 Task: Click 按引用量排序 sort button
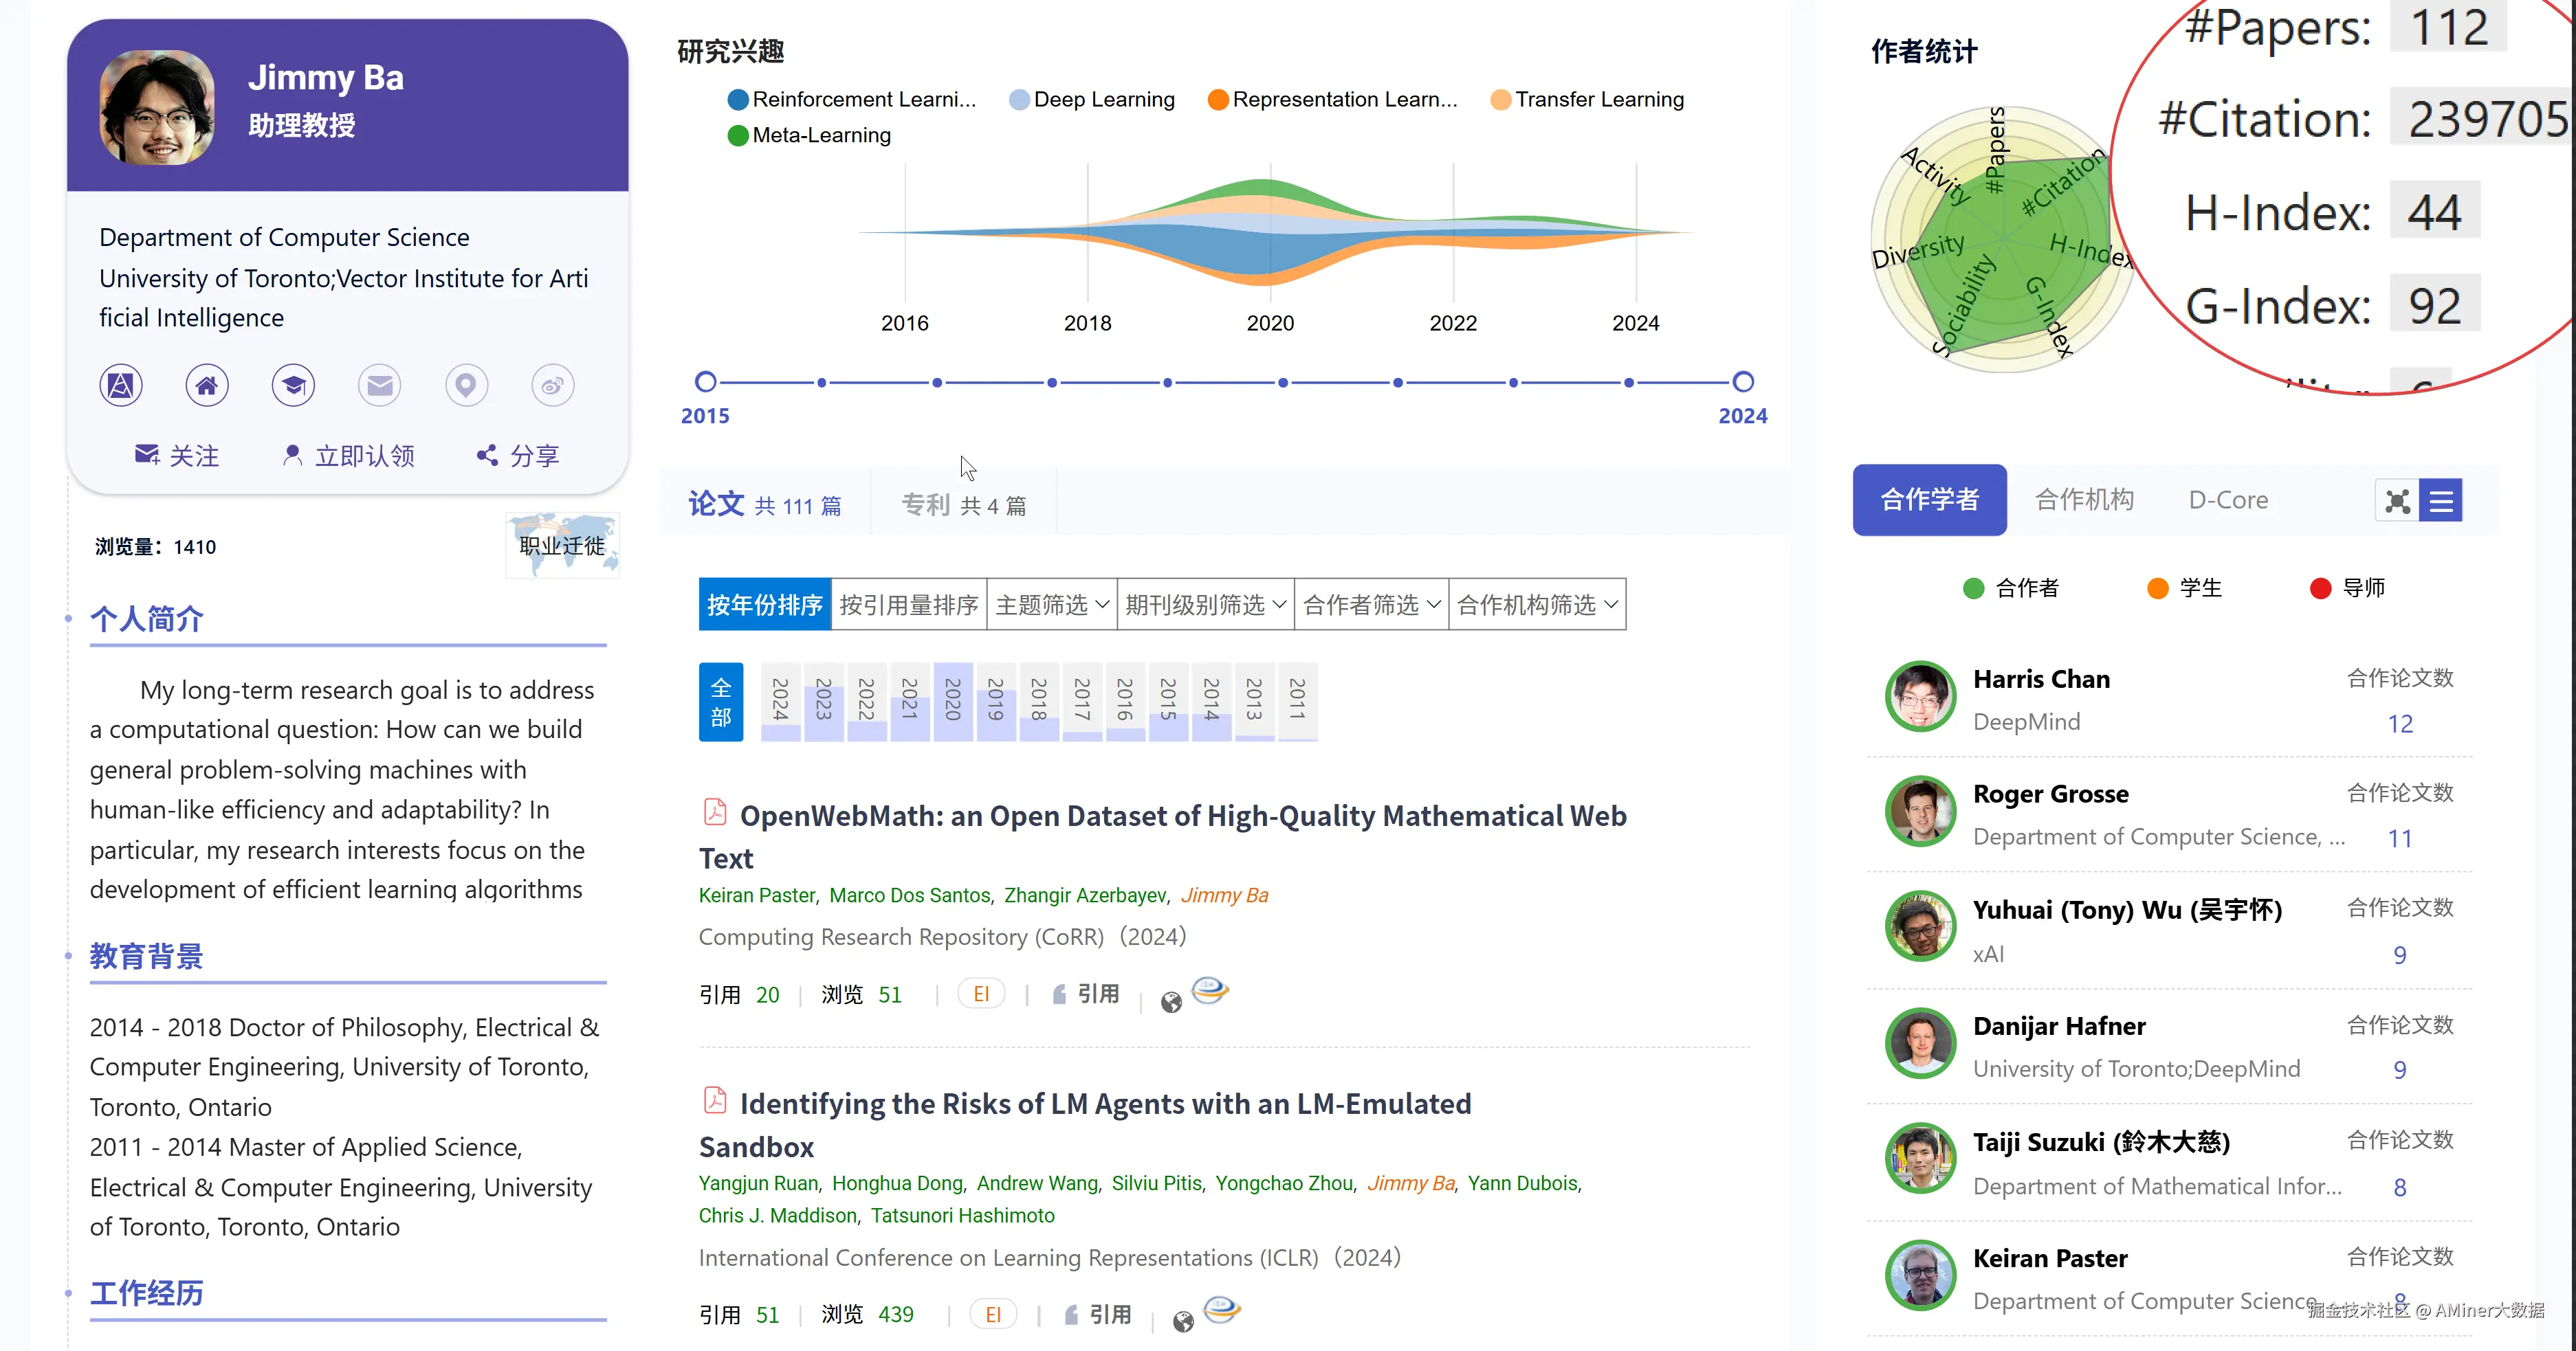click(x=908, y=605)
